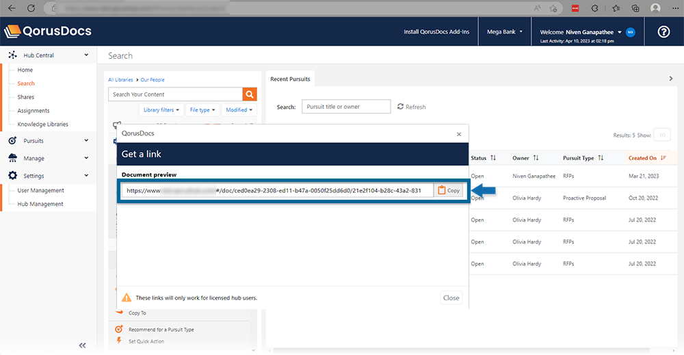684x355 pixels.
Task: Click the Copy clipboard button
Action: click(449, 190)
